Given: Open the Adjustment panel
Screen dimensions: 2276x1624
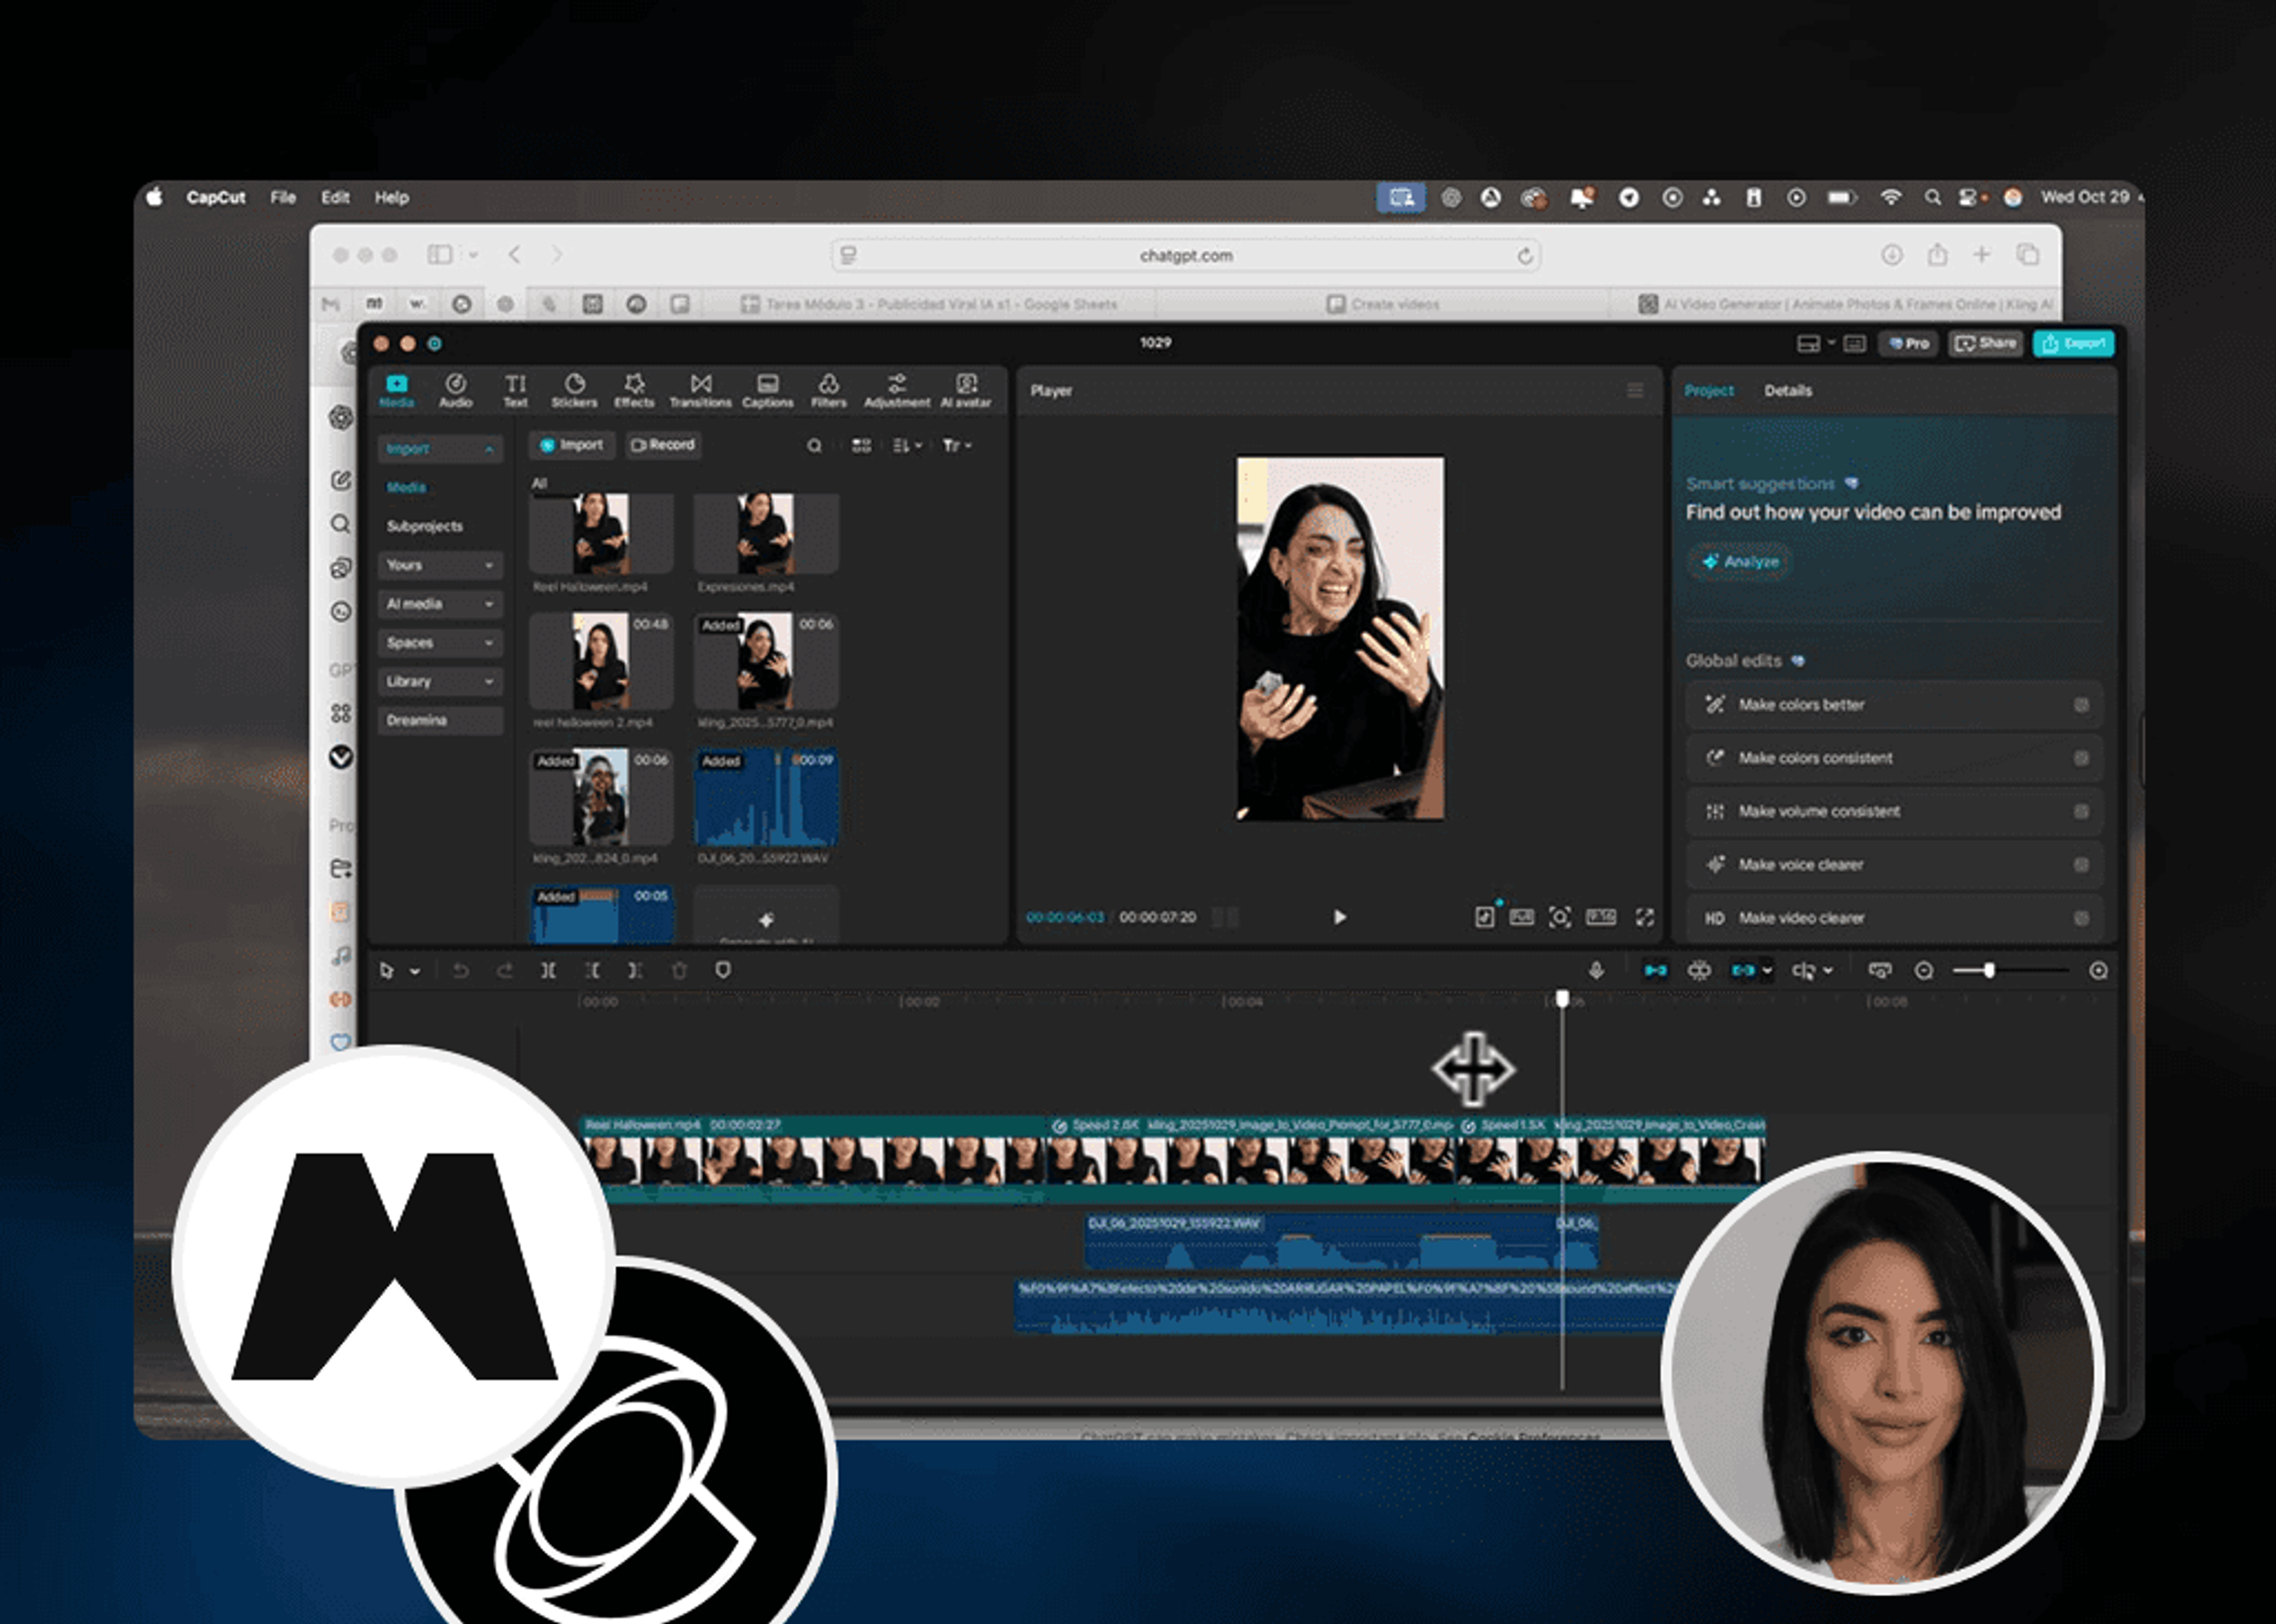Looking at the screenshot, I should click(896, 390).
